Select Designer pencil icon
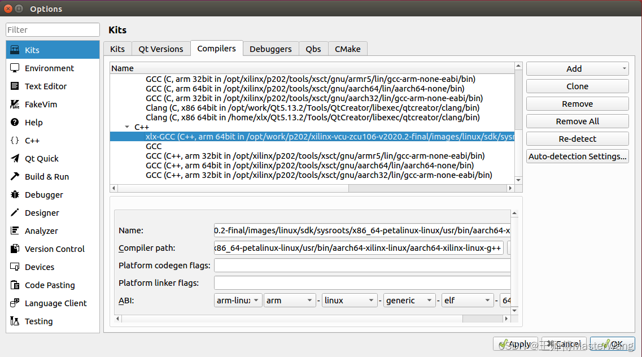Screen dimensions: 642x357 pyautogui.click(x=15, y=212)
